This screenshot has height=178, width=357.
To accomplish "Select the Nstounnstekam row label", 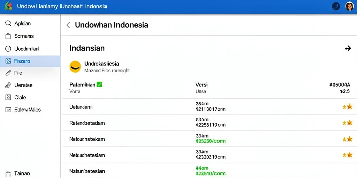I will 87,139.
